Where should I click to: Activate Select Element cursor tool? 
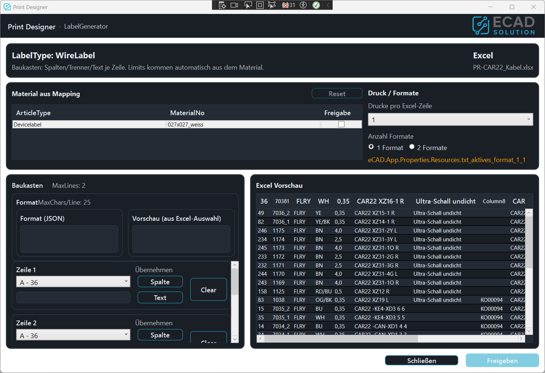click(x=248, y=5)
